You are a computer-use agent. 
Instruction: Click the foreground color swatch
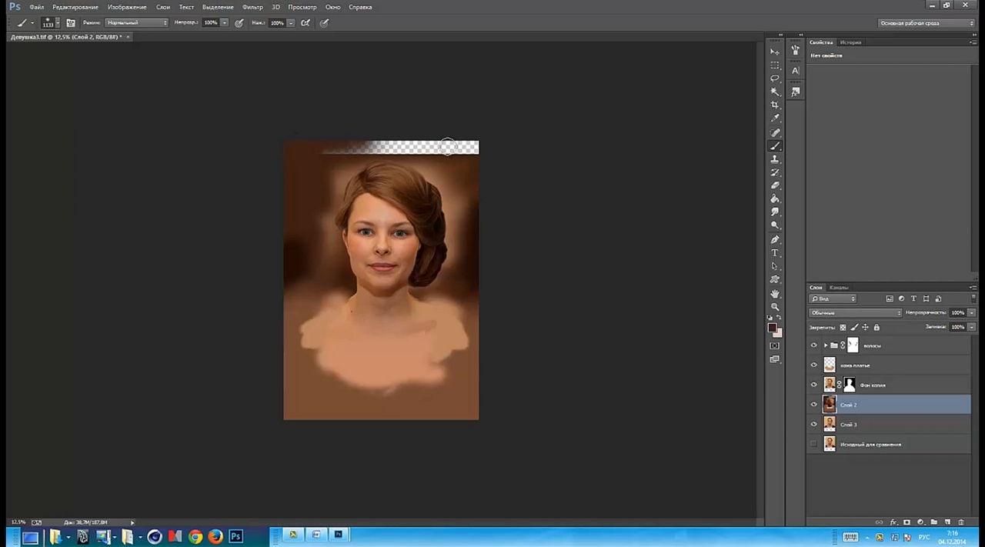(x=772, y=328)
